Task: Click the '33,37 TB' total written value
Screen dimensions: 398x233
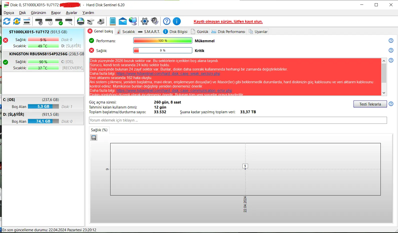Action: [248, 112]
